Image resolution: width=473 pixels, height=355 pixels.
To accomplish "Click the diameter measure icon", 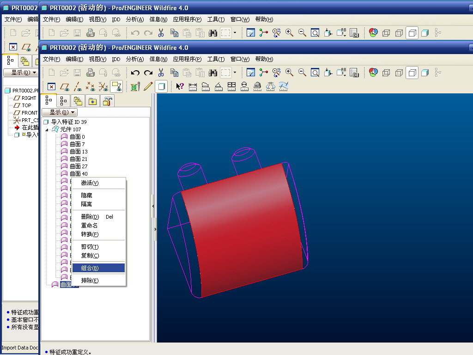I will [x=245, y=87].
